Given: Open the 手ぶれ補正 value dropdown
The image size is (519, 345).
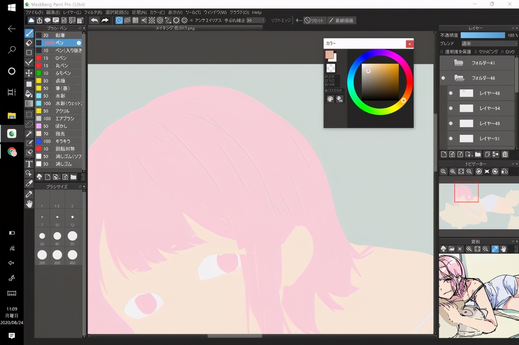Looking at the screenshot, I should 256,20.
